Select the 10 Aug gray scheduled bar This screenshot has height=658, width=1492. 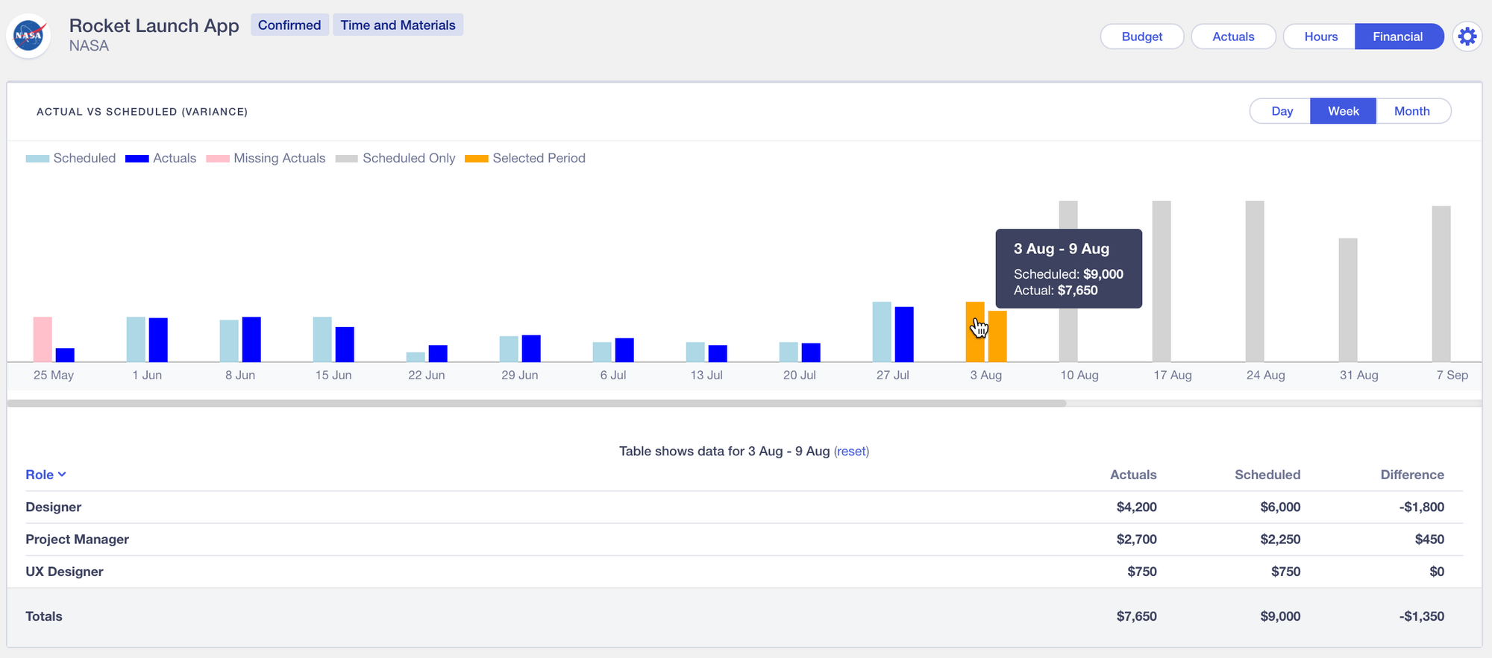click(x=1068, y=335)
